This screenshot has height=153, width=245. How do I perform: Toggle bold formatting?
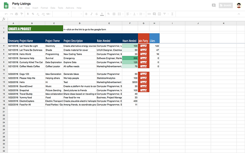[x=86, y=14]
